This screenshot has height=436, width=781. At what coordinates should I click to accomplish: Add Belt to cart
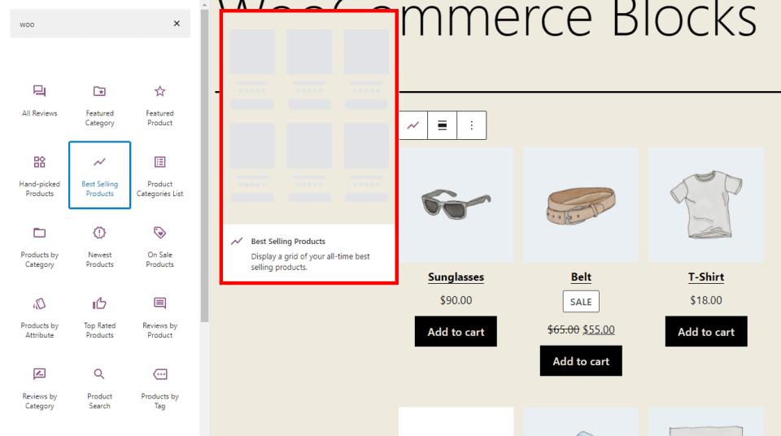581,361
